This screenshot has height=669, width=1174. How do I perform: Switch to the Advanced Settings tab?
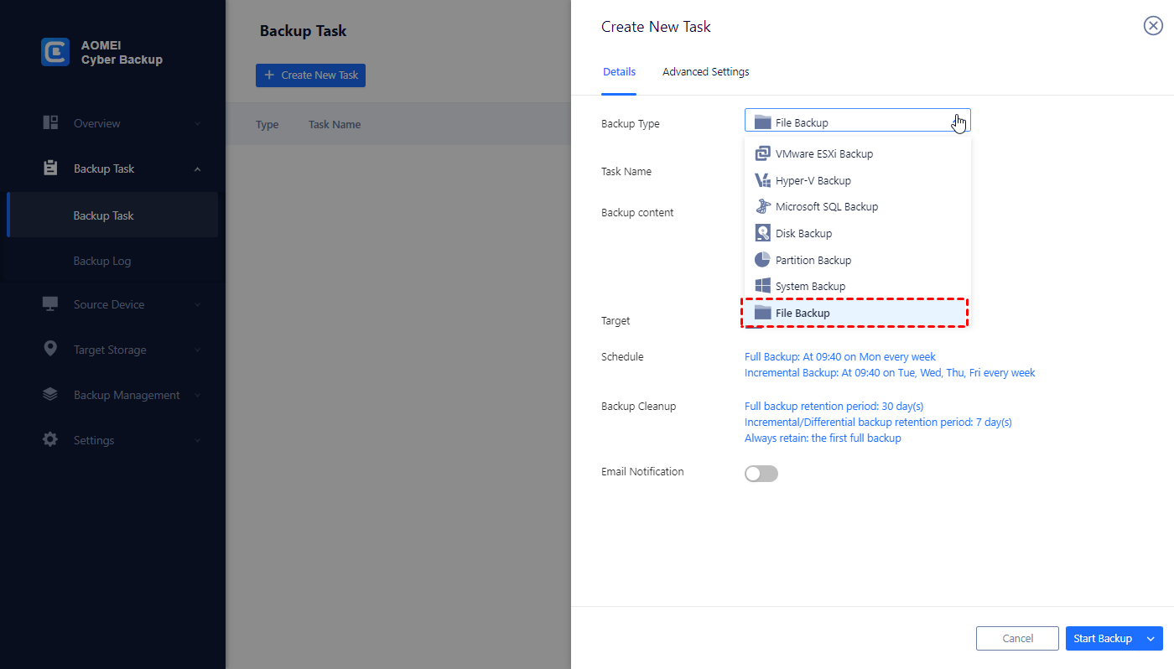click(706, 72)
